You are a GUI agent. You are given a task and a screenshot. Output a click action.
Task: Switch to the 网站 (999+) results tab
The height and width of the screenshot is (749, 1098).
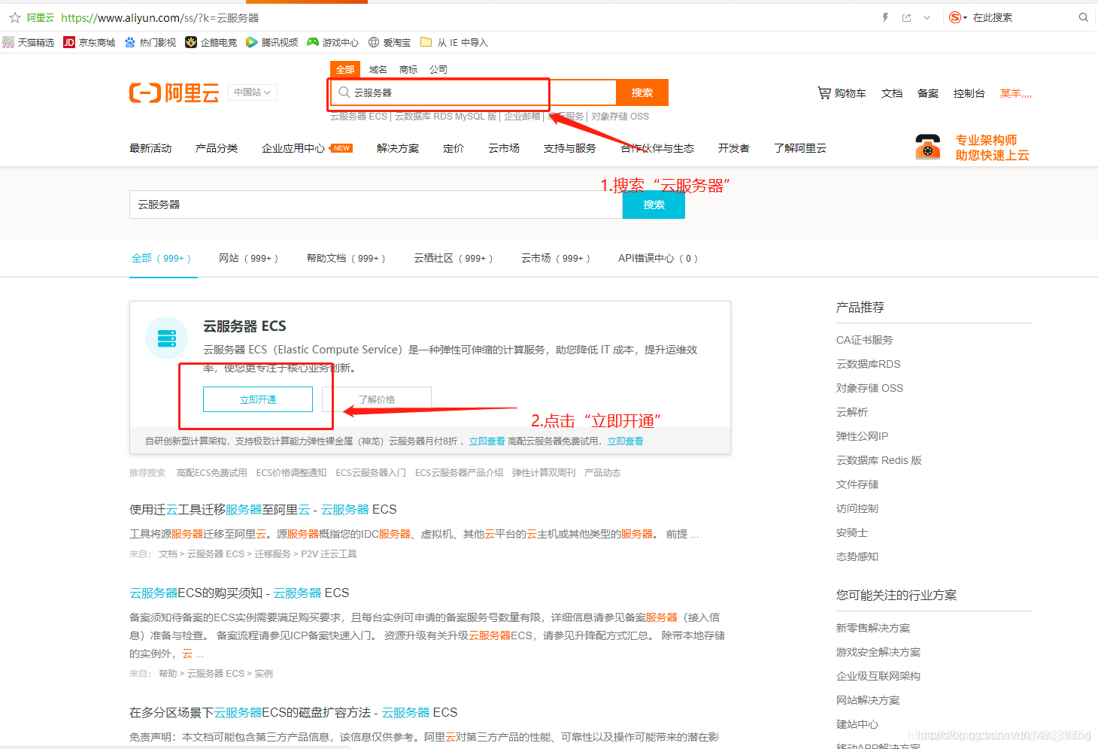tap(248, 258)
